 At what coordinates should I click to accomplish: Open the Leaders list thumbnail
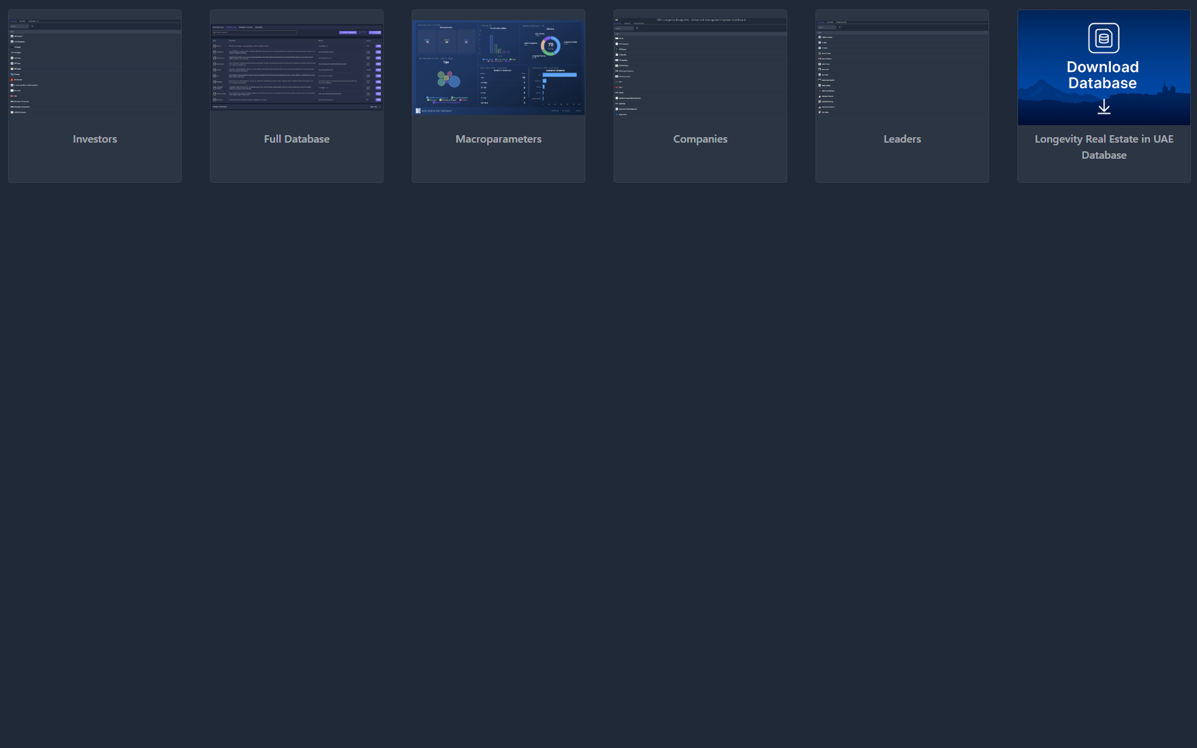point(902,67)
